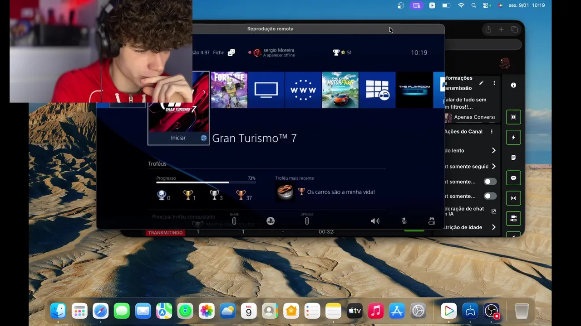Show the browser tab overview icon

pyautogui.click(x=514, y=29)
